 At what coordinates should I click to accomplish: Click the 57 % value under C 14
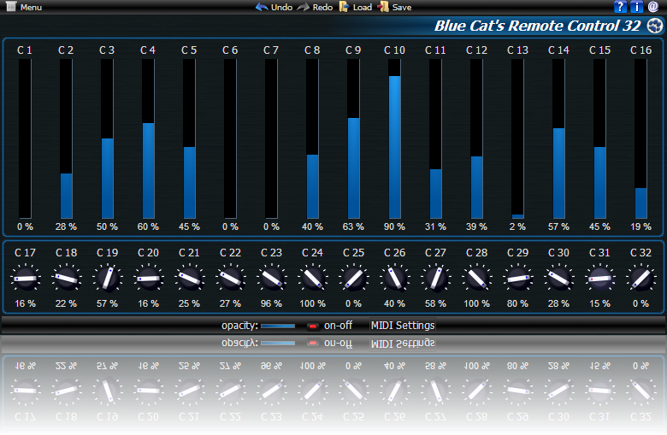(x=558, y=226)
